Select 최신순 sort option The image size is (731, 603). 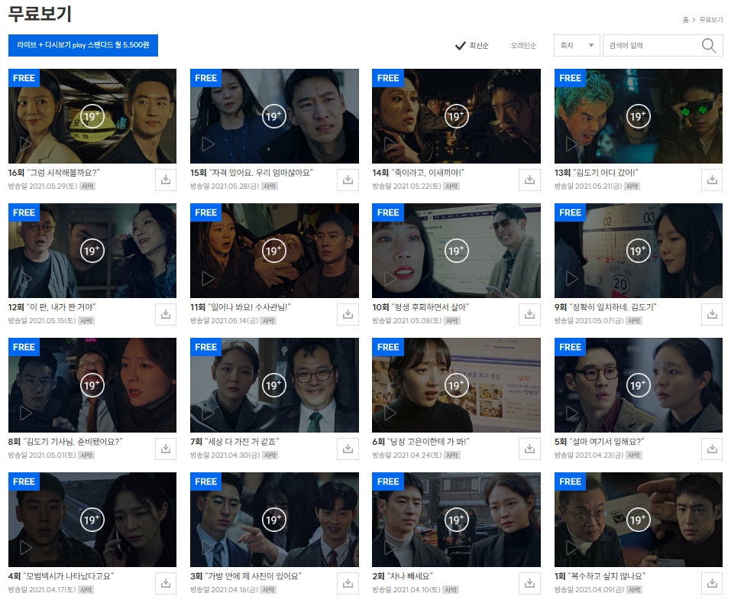tap(472, 45)
